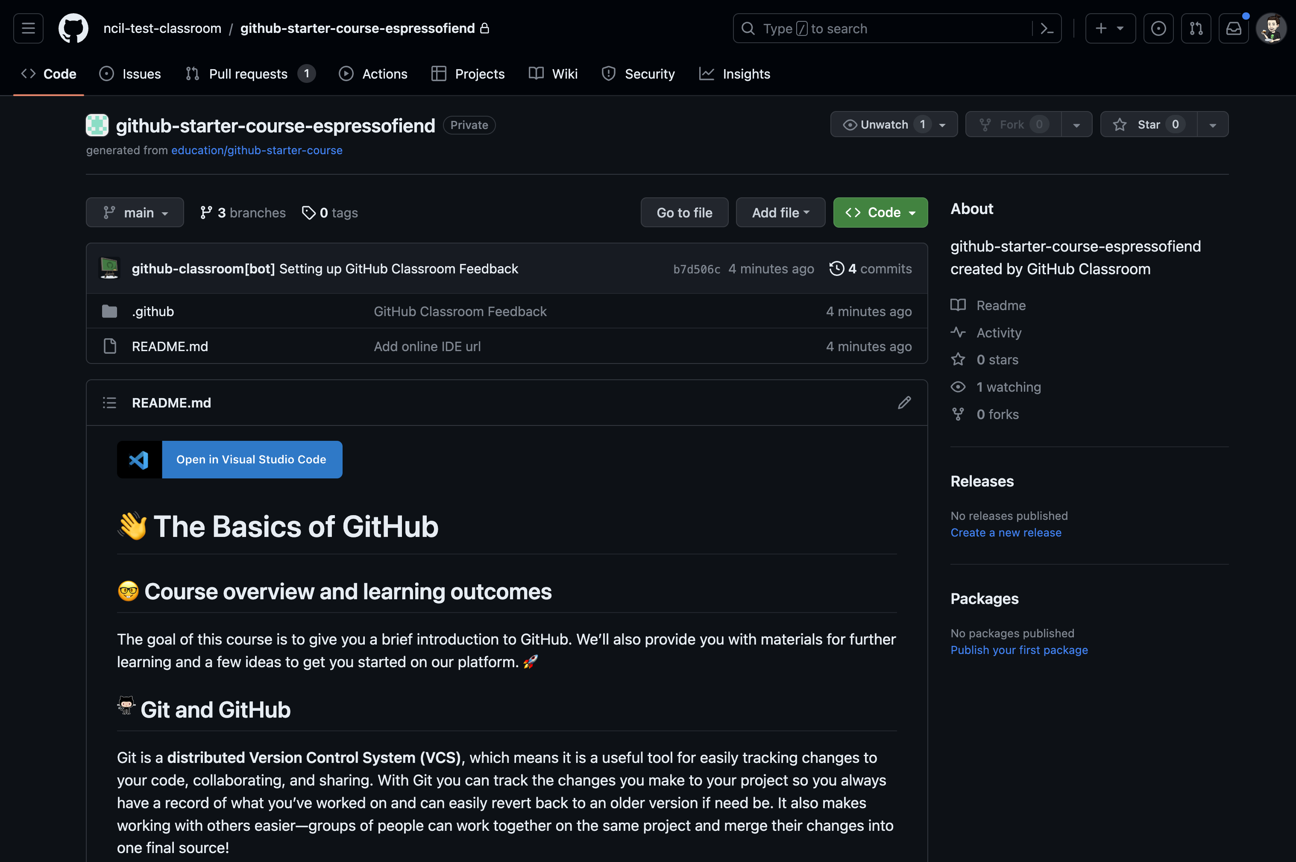The image size is (1296, 862).
Task: Switch to the Pull requests tab
Action: coord(249,73)
